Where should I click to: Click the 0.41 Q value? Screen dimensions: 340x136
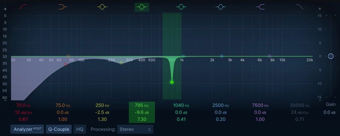(181, 119)
